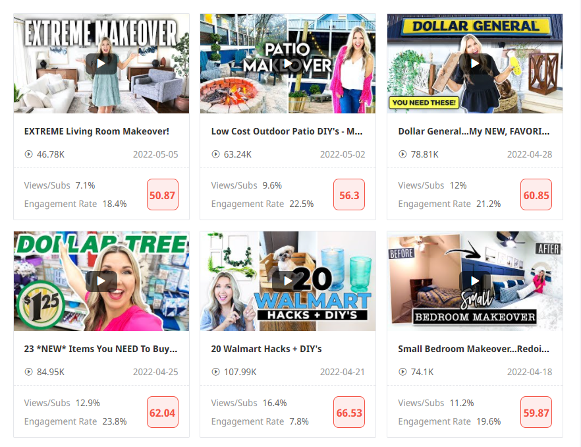Open 'Dollar General...My NEW, FAVORI...' title
This screenshot has width=581, height=447.
click(x=474, y=131)
